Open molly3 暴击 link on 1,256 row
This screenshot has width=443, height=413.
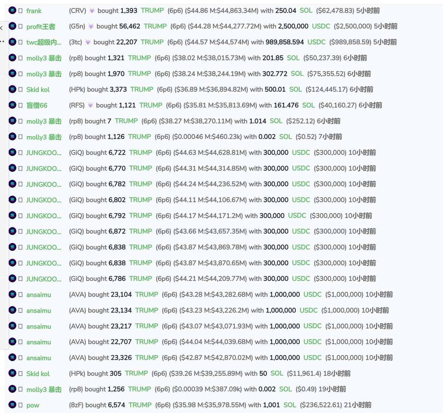coord(44,390)
